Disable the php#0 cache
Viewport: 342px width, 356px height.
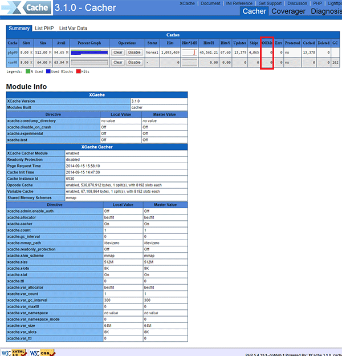(x=135, y=52)
